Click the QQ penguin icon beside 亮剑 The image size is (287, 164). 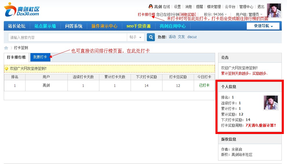[151, 7]
